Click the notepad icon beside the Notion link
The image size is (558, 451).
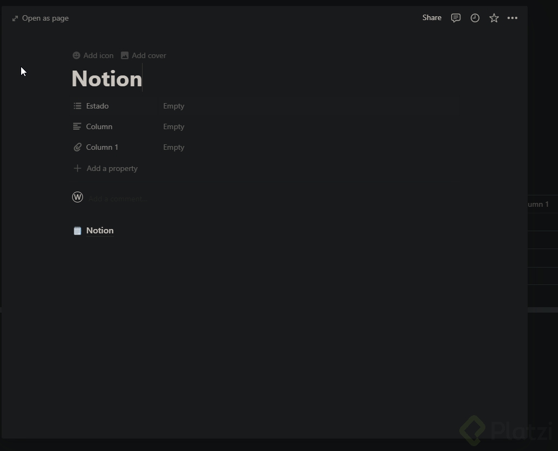click(77, 231)
